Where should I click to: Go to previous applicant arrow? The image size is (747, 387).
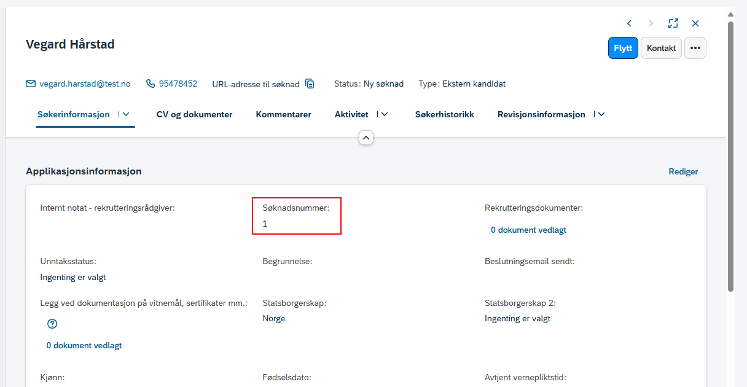pyautogui.click(x=629, y=23)
